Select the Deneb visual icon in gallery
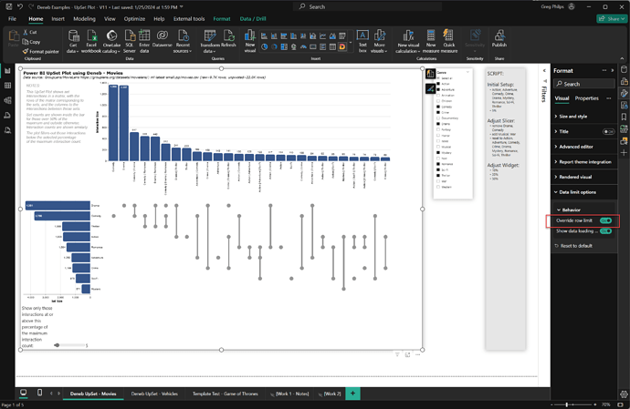 click(342, 47)
